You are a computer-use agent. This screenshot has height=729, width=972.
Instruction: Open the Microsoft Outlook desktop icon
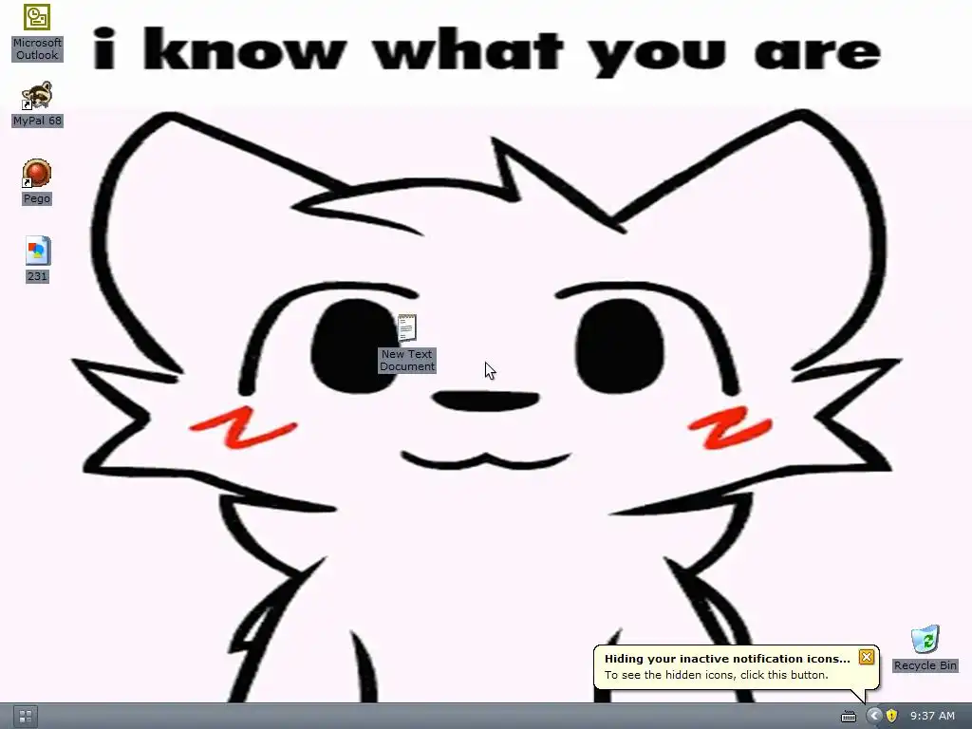[37, 32]
